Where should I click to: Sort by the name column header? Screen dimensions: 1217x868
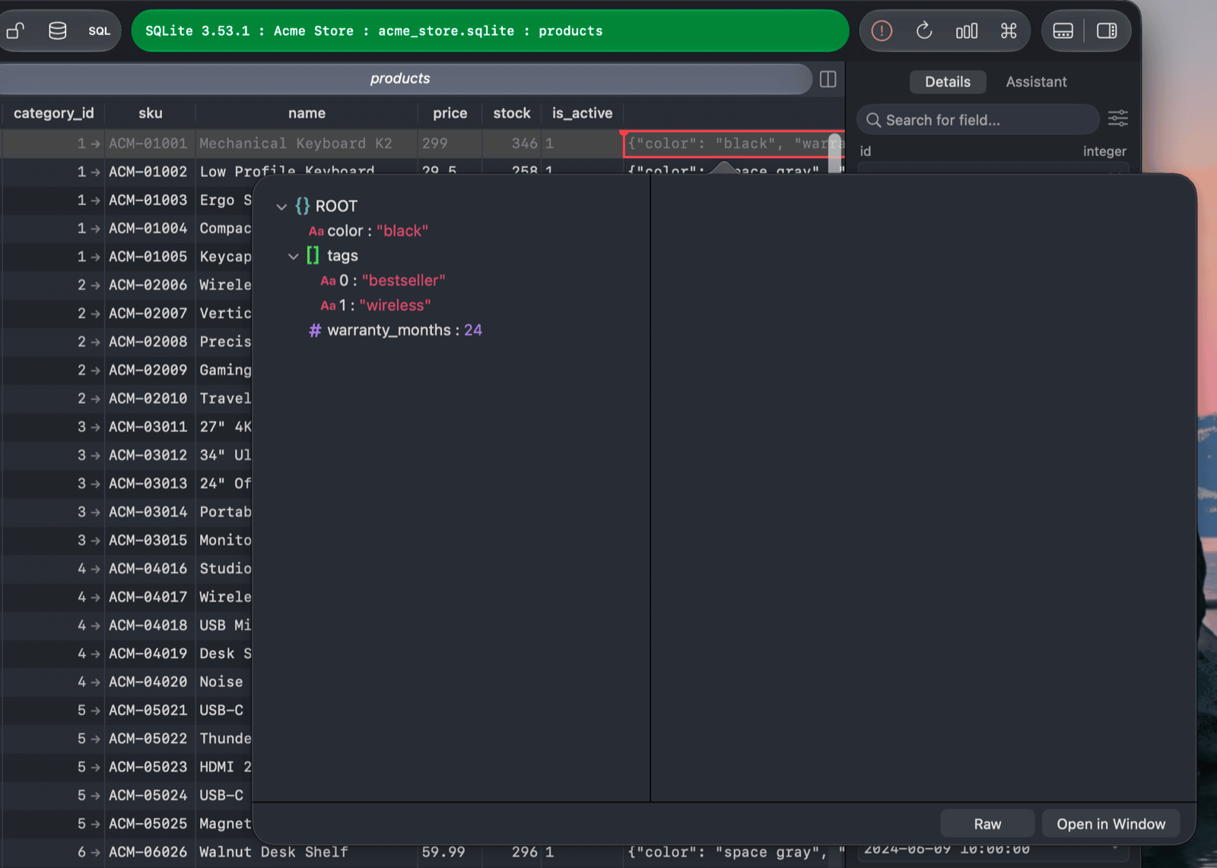pyautogui.click(x=307, y=113)
